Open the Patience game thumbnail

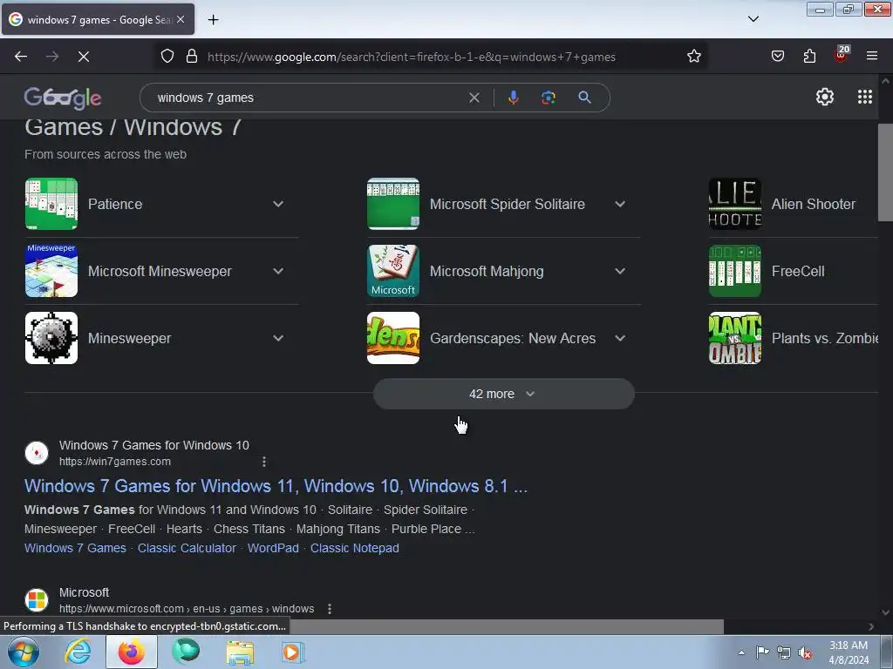click(51, 204)
